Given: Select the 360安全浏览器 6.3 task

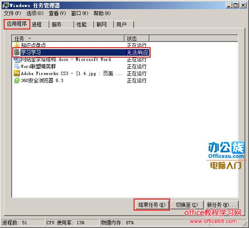Looking at the screenshot, I should pyautogui.click(x=42, y=80).
